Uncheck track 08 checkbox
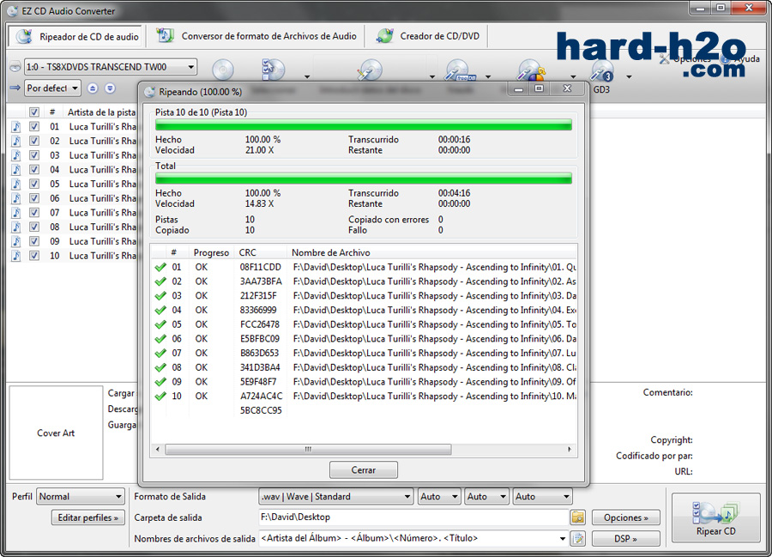 click(34, 227)
